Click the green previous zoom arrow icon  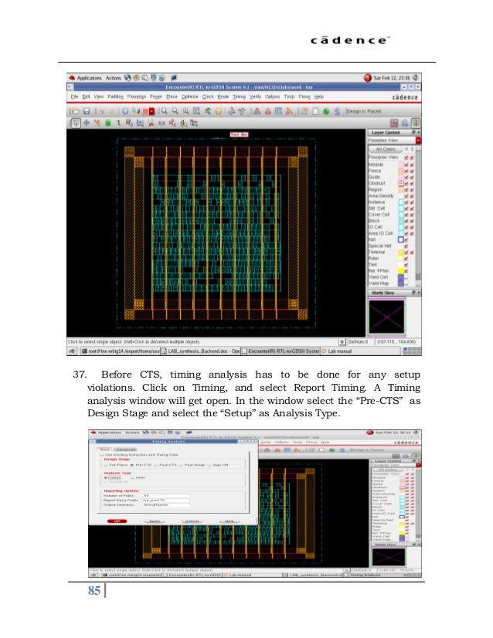click(x=207, y=111)
